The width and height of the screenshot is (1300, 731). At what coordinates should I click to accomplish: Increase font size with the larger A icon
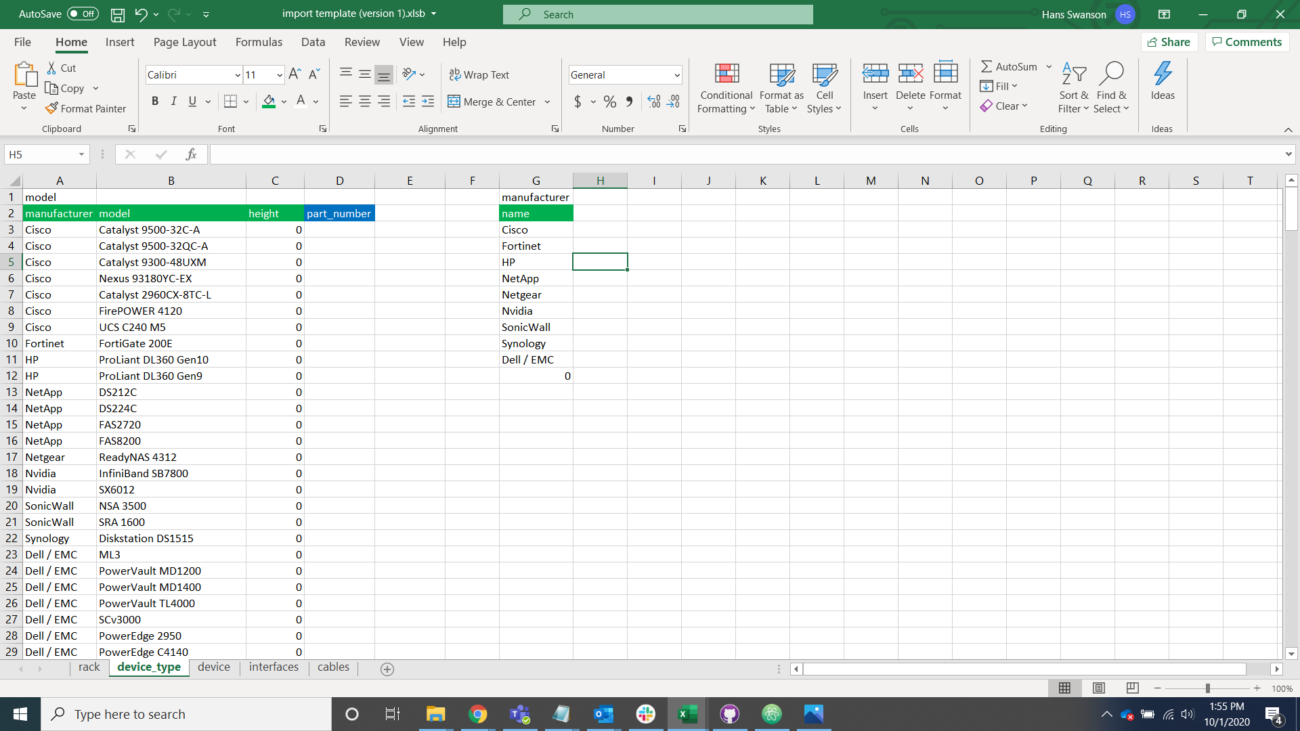[295, 74]
